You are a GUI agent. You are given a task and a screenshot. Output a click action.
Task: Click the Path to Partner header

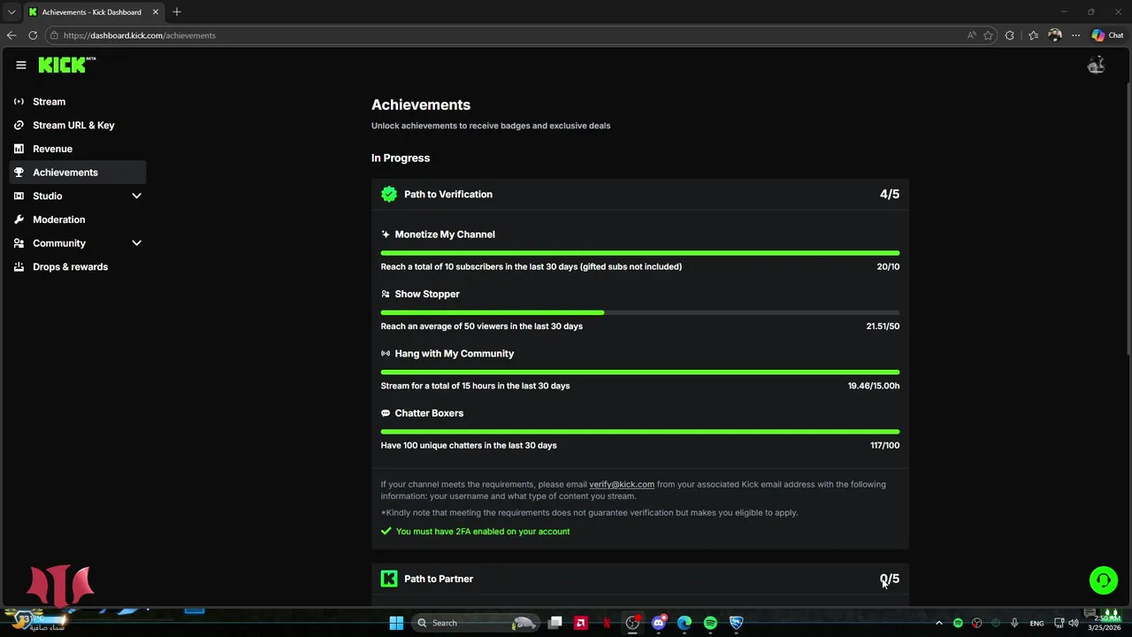pyautogui.click(x=640, y=579)
